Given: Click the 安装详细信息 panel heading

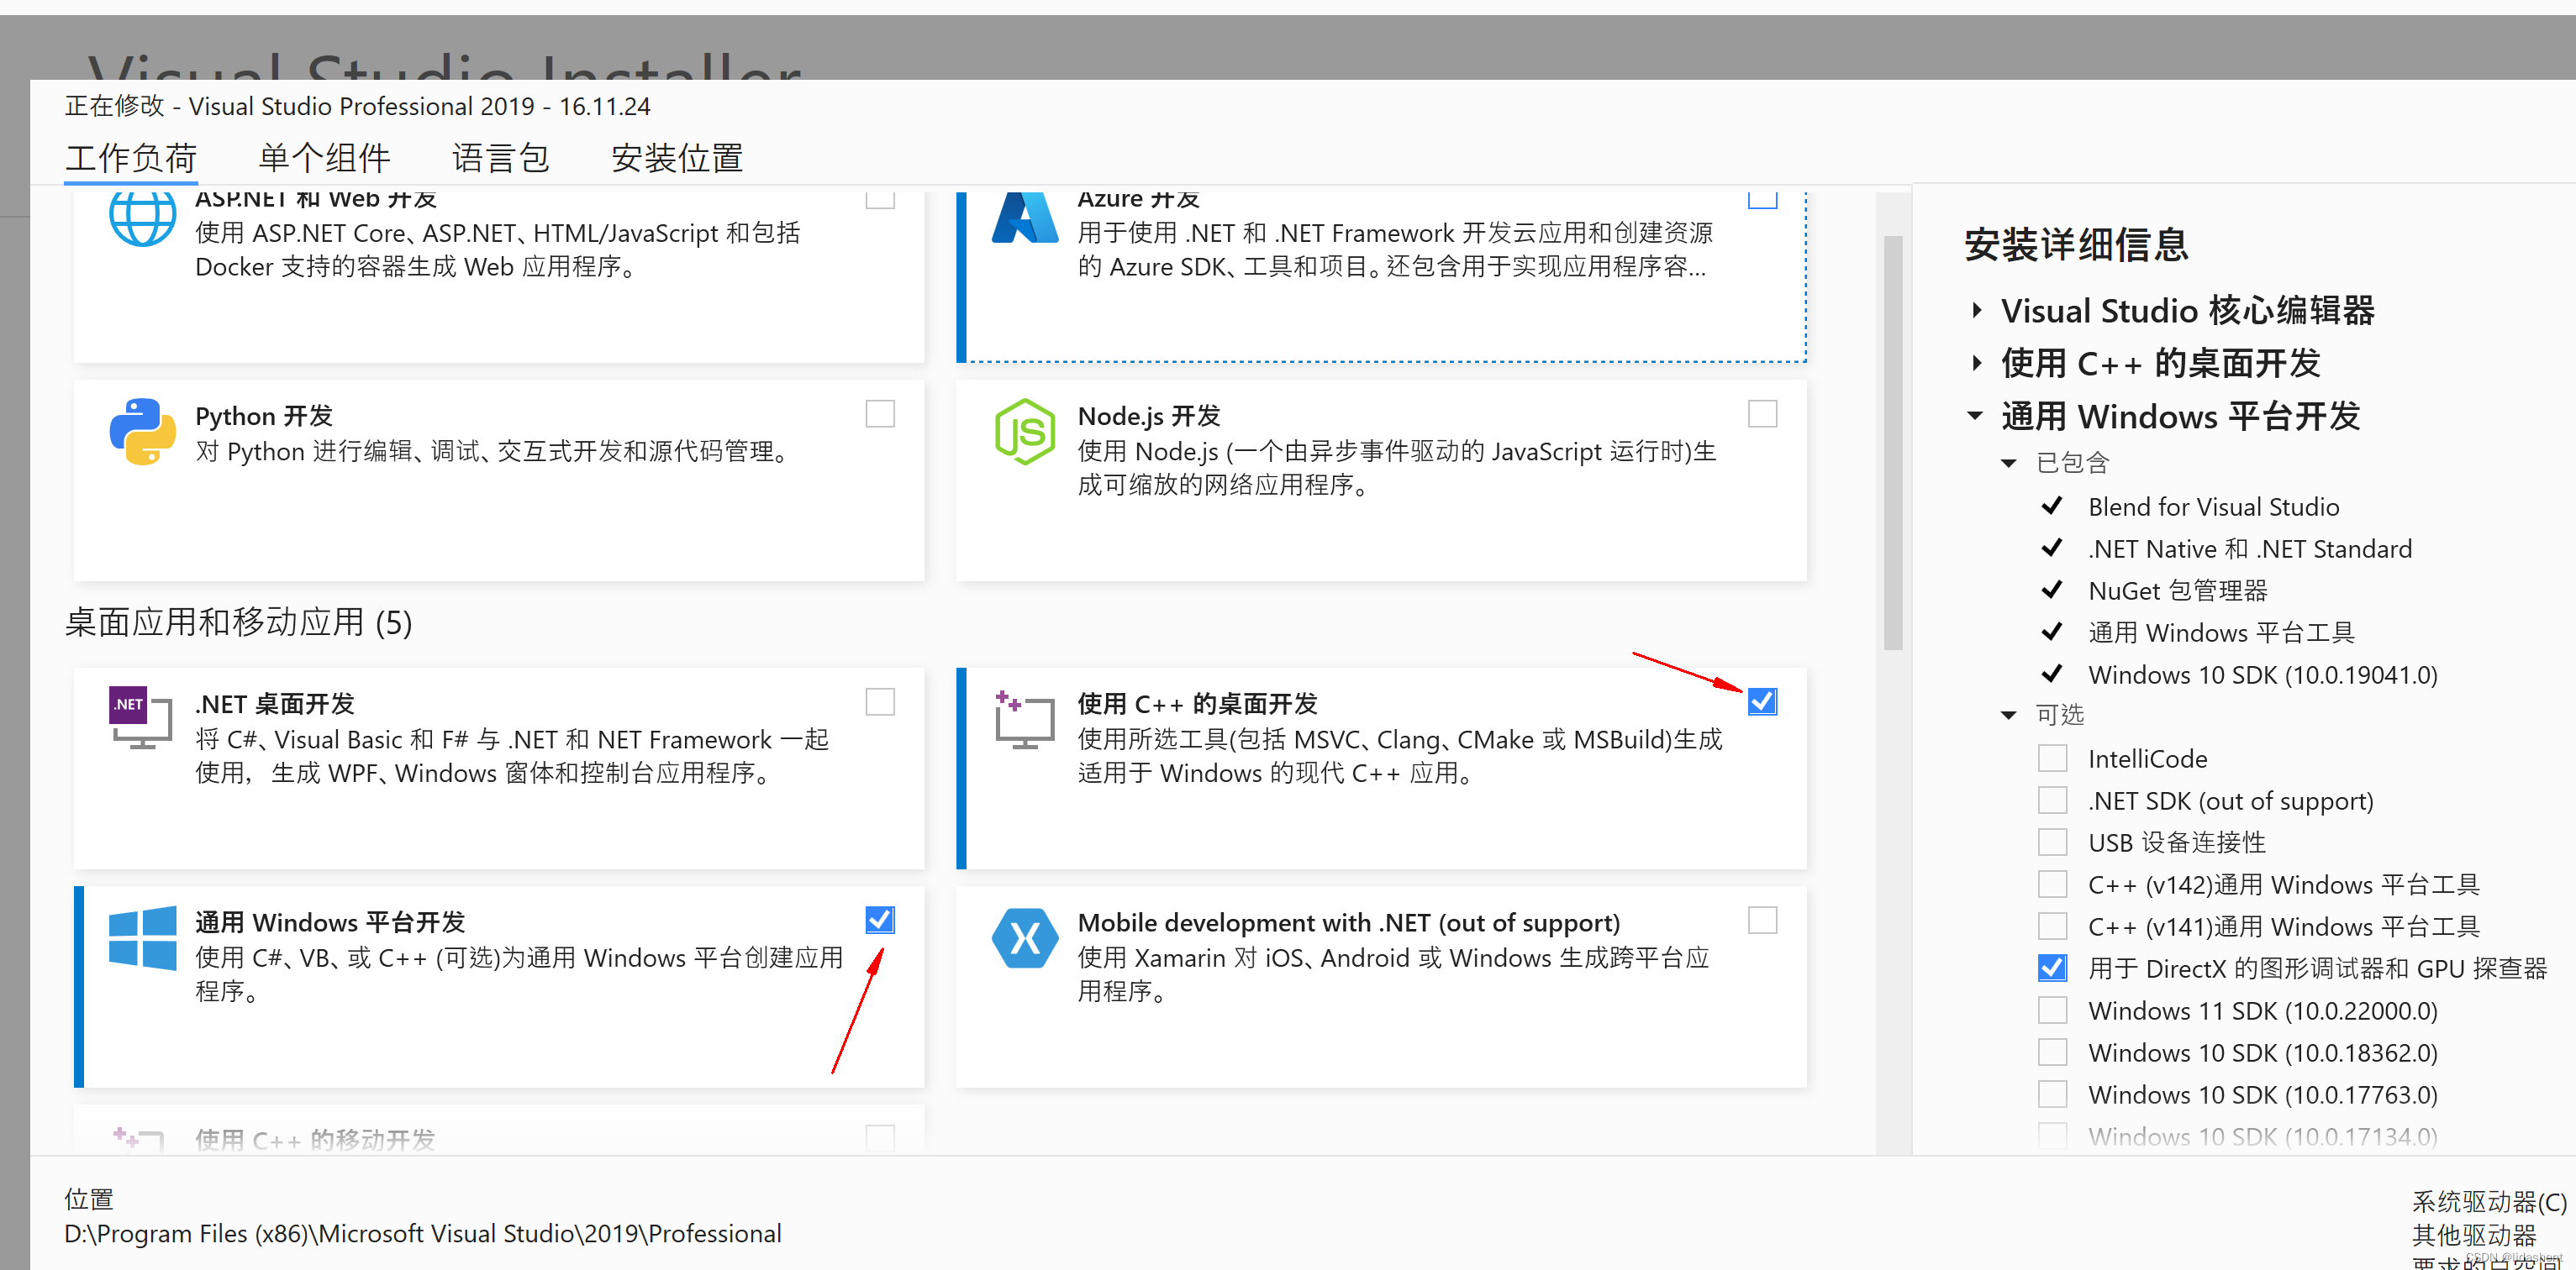Looking at the screenshot, I should click(2076, 244).
